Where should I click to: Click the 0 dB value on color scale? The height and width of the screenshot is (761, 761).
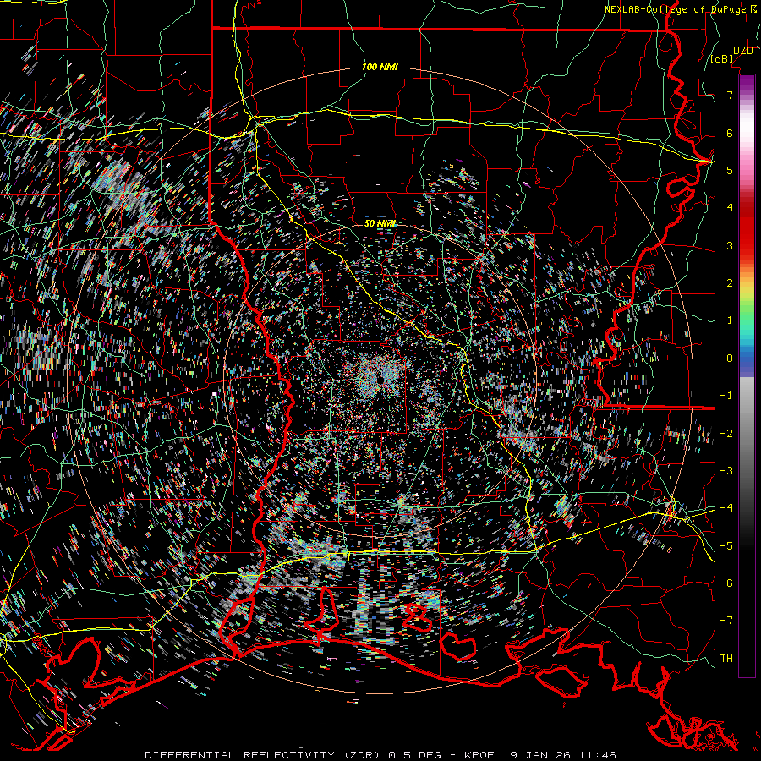[730, 359]
